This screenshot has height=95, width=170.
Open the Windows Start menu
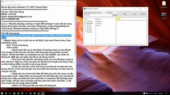(x=2, y=93)
